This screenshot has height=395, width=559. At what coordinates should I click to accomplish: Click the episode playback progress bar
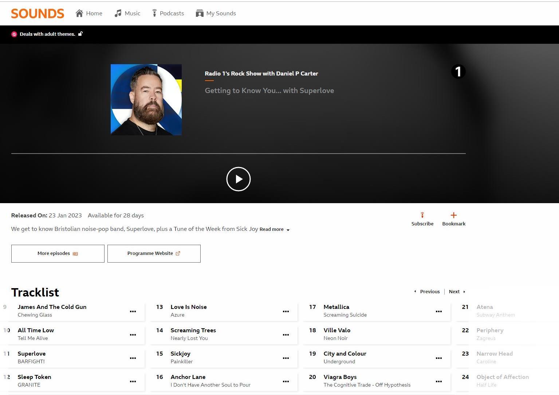coord(239,154)
